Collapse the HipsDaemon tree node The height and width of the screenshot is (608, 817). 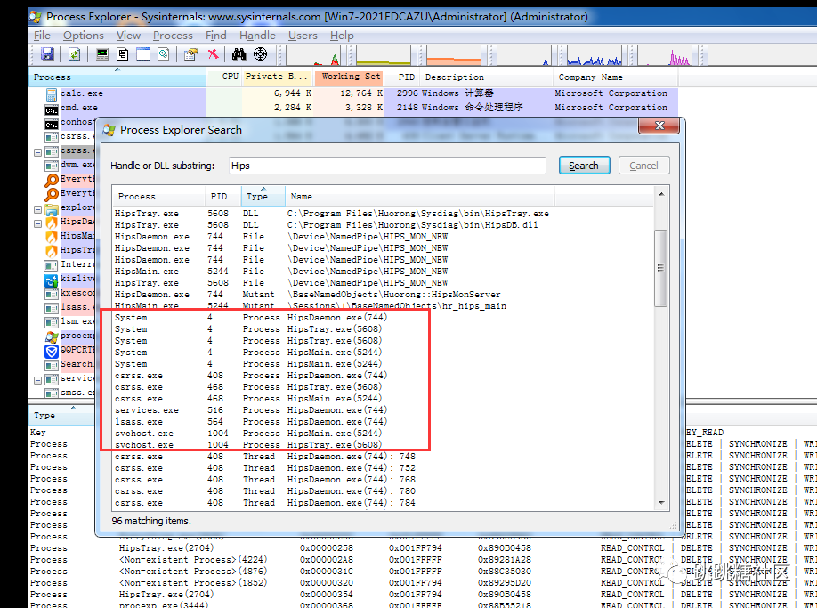(x=37, y=223)
